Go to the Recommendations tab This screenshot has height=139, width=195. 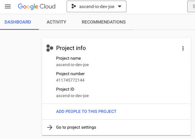click(103, 22)
